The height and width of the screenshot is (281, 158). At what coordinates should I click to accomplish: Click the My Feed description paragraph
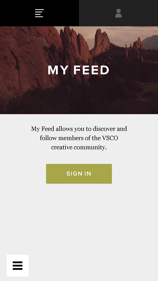point(79,138)
